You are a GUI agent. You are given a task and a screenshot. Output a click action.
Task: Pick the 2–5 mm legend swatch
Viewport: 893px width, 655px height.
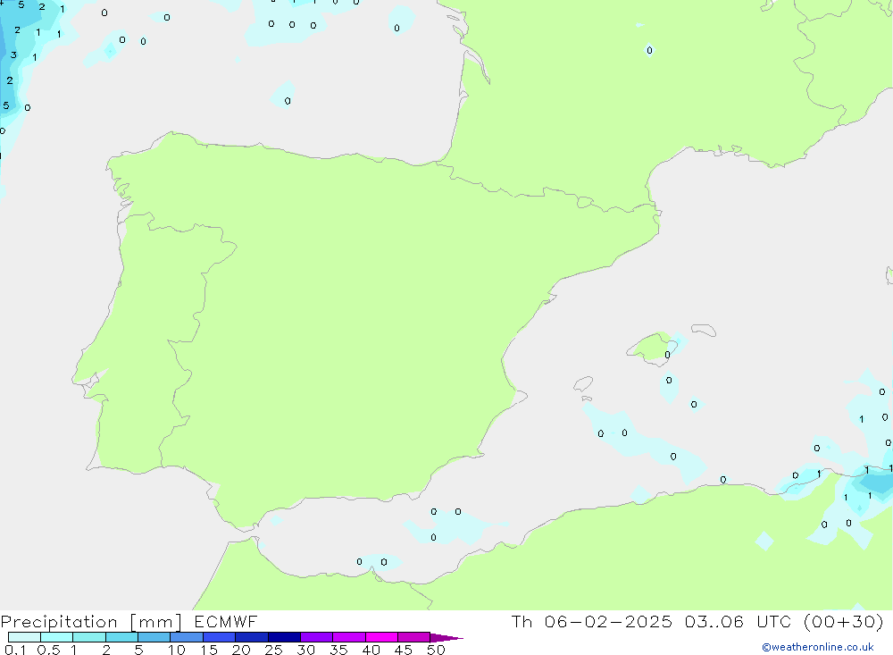[121, 637]
